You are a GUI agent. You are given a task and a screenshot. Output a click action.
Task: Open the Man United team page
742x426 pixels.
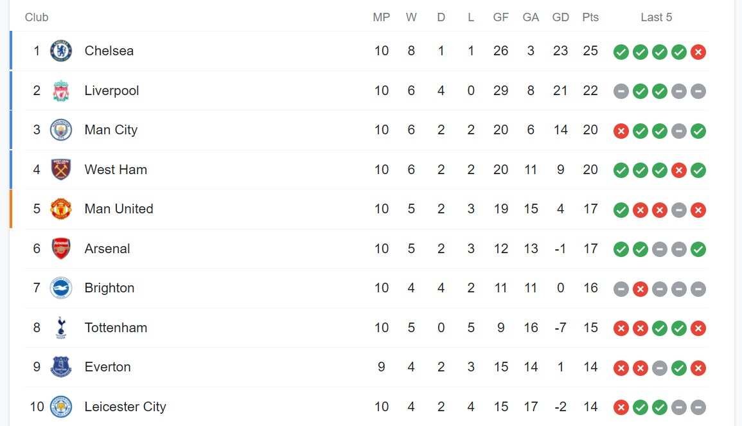coord(118,209)
